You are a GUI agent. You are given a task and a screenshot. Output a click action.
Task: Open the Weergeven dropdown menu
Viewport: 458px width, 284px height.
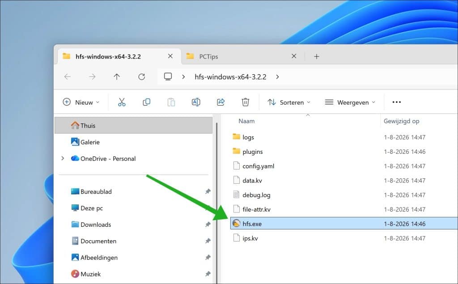[x=350, y=102]
